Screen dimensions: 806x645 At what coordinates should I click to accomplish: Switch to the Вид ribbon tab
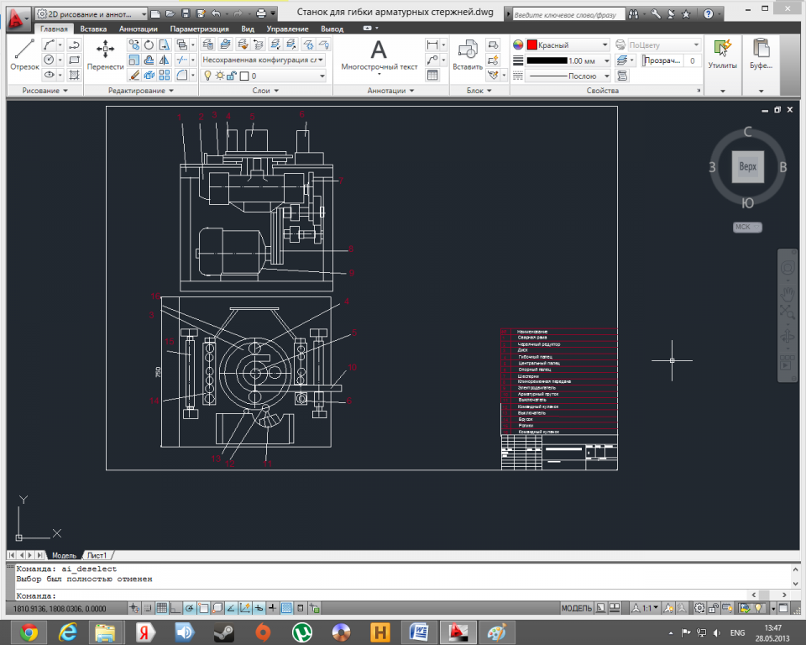(248, 29)
